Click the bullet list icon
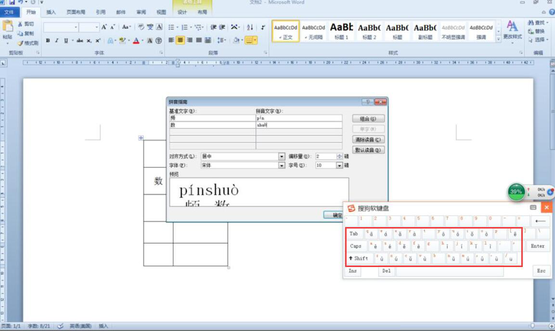This screenshot has height=331, width=555. [172, 27]
